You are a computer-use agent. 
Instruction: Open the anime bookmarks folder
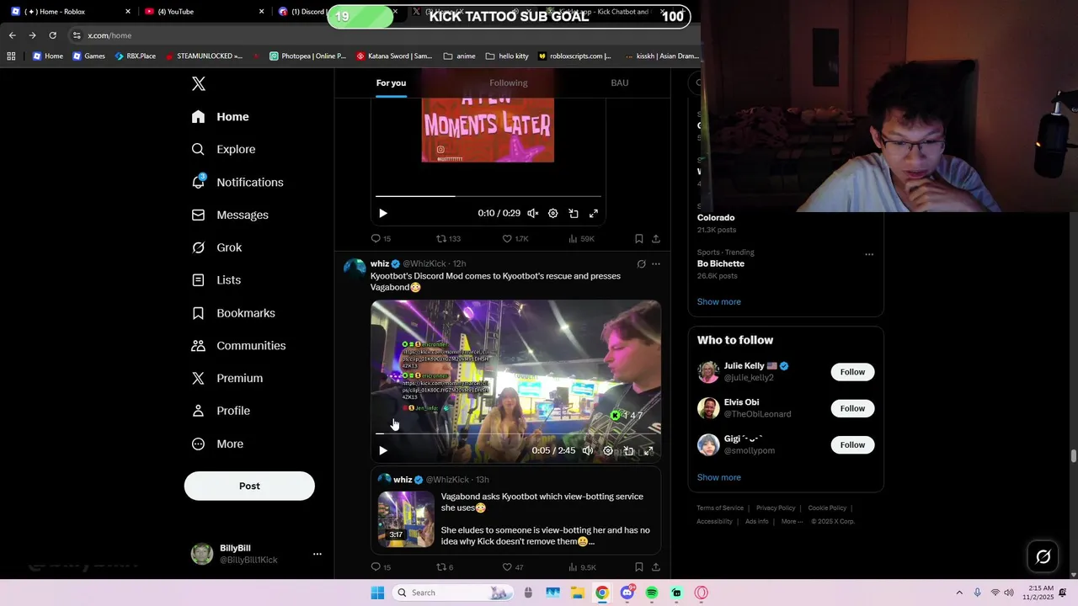(x=459, y=56)
